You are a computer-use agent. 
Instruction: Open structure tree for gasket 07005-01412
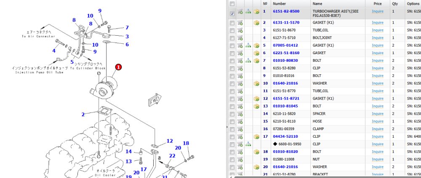point(248,45)
